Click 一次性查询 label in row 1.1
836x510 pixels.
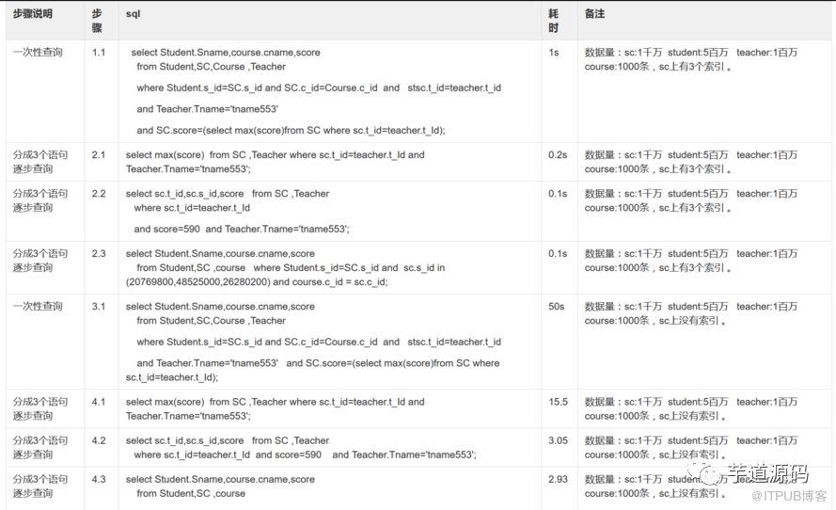coord(38,53)
